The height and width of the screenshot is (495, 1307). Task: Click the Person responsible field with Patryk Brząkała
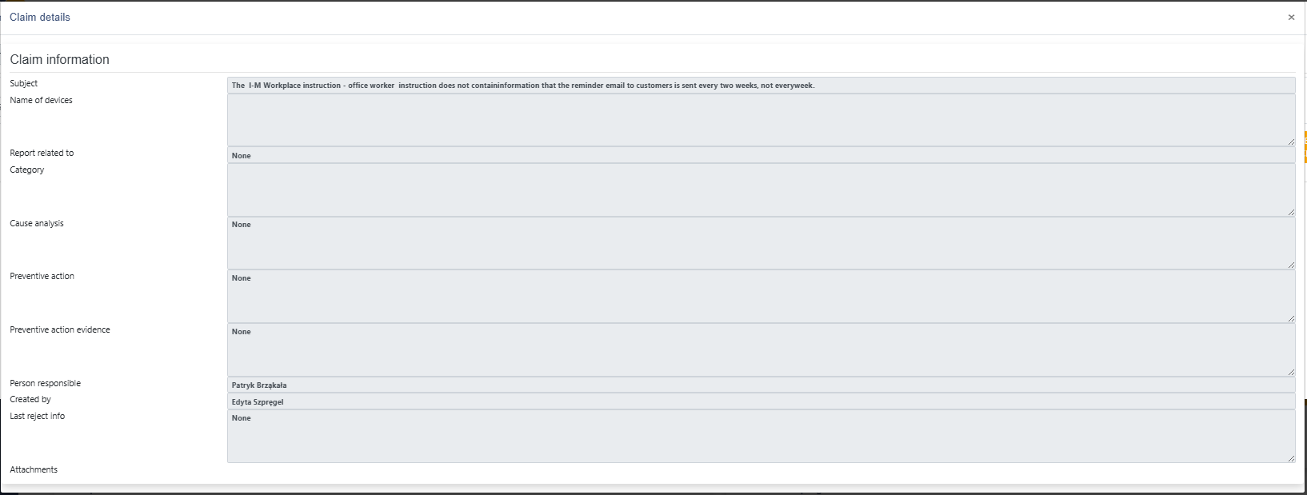[x=760, y=385]
